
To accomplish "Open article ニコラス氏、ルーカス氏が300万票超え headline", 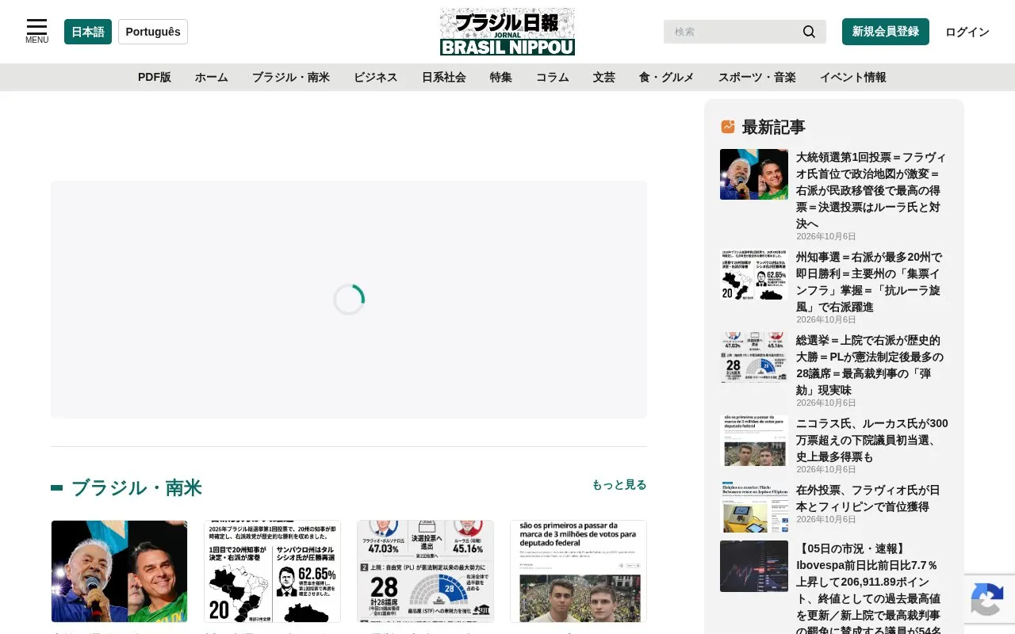I will coord(872,440).
